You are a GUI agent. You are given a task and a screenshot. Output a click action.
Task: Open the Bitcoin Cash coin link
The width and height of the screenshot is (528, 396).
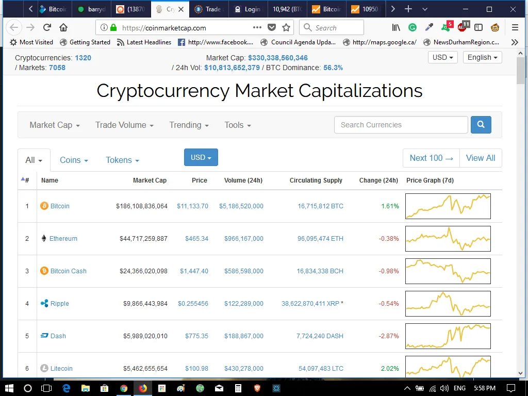pos(69,271)
